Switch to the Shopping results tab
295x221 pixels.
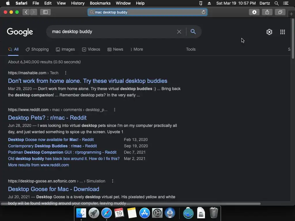point(37,49)
